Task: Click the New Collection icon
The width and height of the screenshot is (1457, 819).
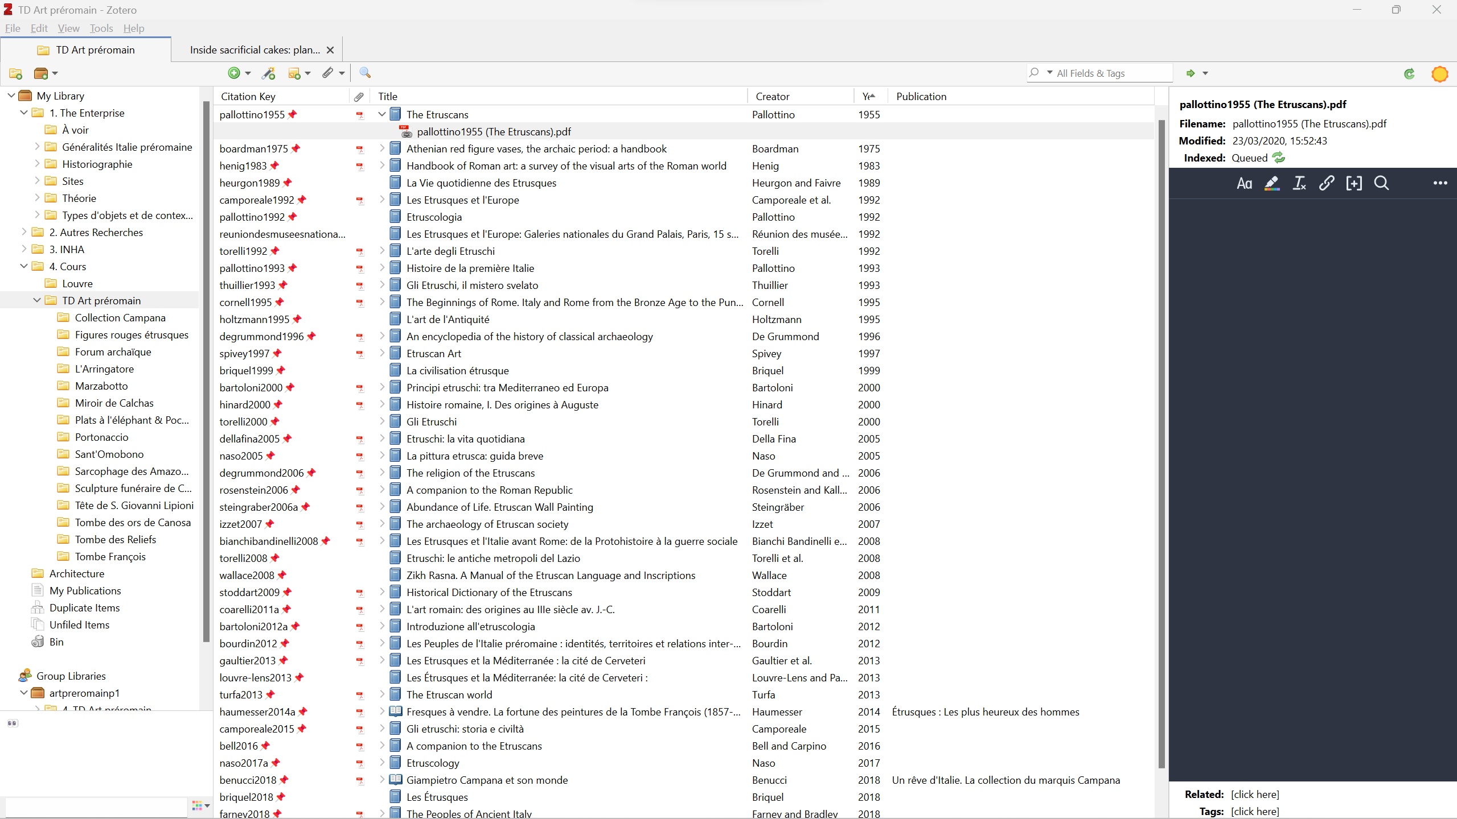Action: 15,73
